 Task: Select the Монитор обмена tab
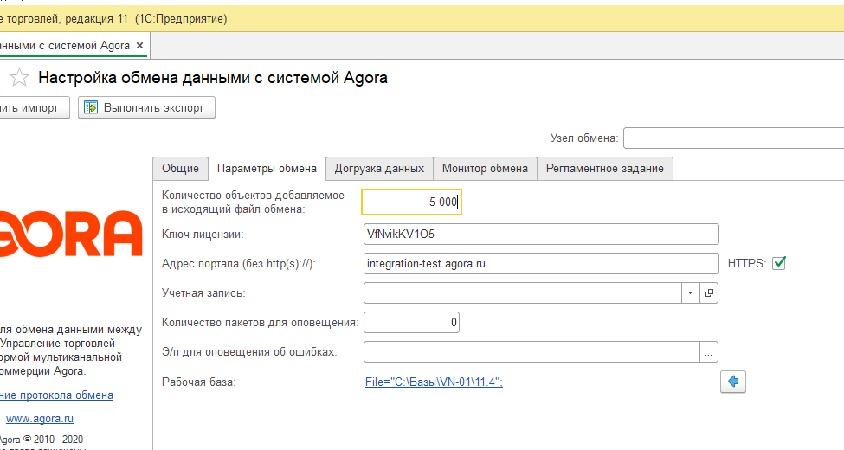coord(485,168)
